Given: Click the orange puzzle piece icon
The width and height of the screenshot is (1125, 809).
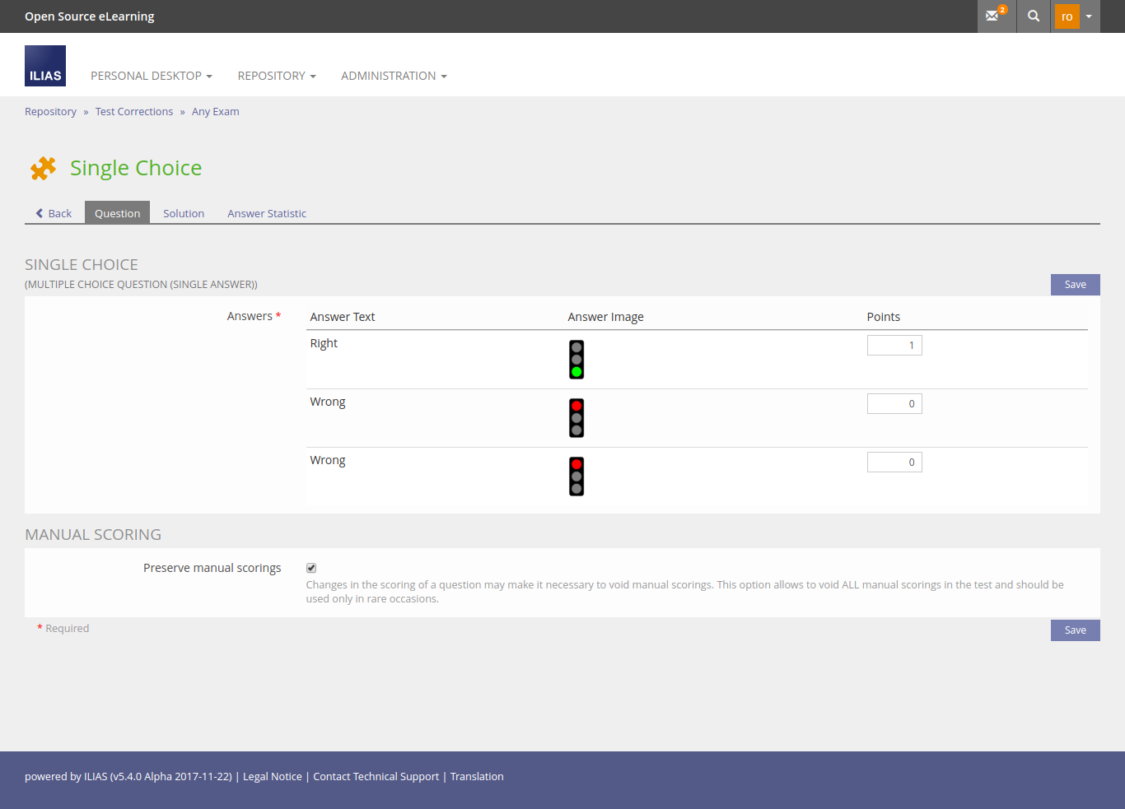Looking at the screenshot, I should tap(43, 168).
